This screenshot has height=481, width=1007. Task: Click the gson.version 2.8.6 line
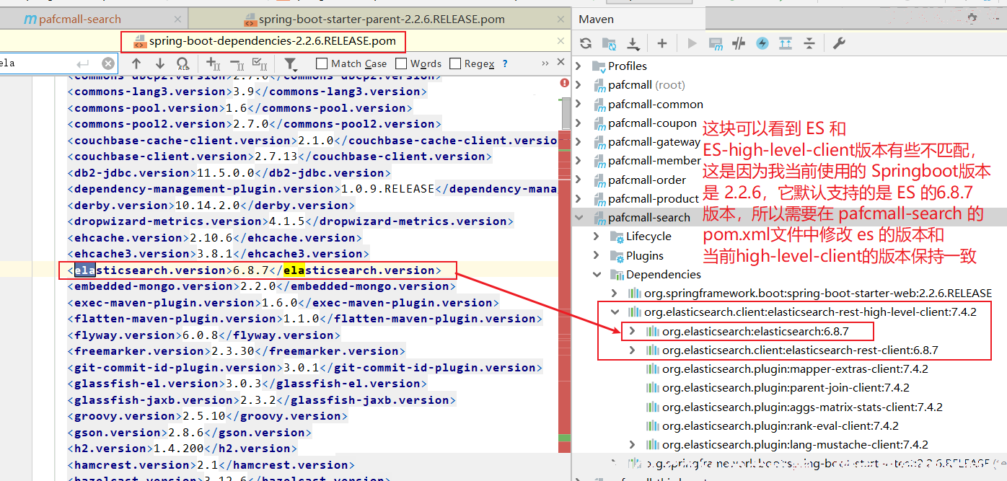coord(189,433)
